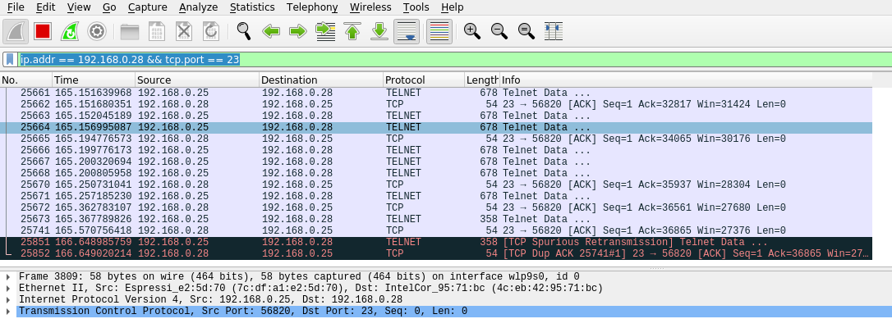Select packet 25668 in the list
The height and width of the screenshot is (328, 892).
pyautogui.click(x=436, y=173)
